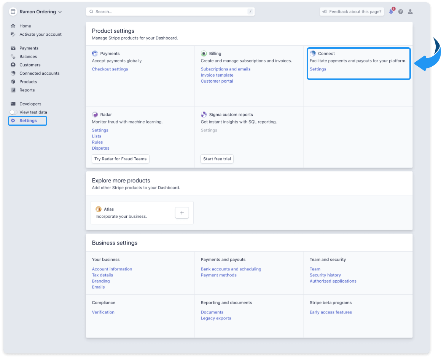Image resolution: width=441 pixels, height=358 pixels.
Task: Open the Payments sidebar item
Action: tap(29, 48)
